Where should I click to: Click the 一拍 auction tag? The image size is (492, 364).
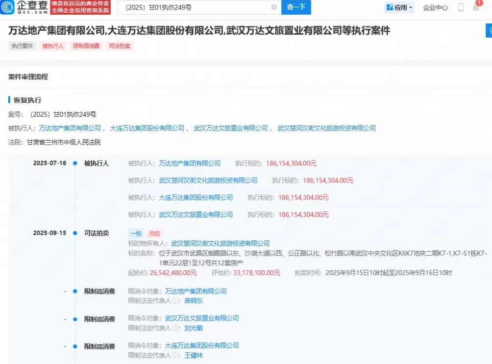[x=136, y=234]
